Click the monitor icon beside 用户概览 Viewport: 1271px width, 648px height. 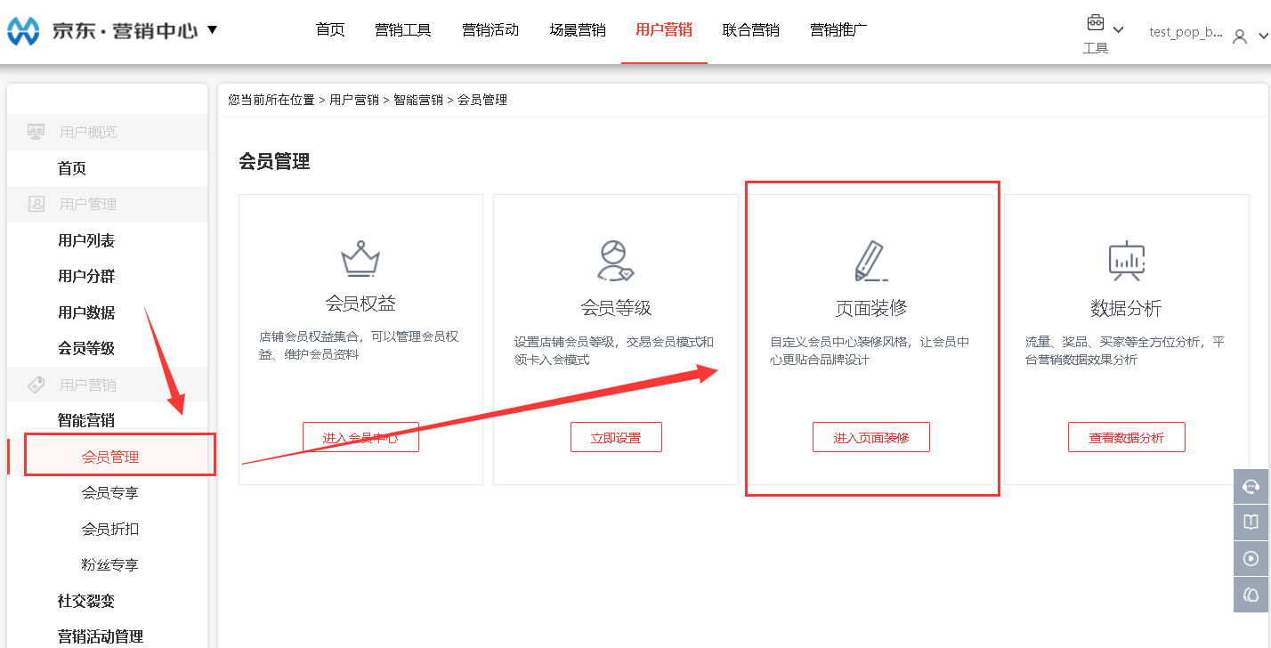pos(36,132)
